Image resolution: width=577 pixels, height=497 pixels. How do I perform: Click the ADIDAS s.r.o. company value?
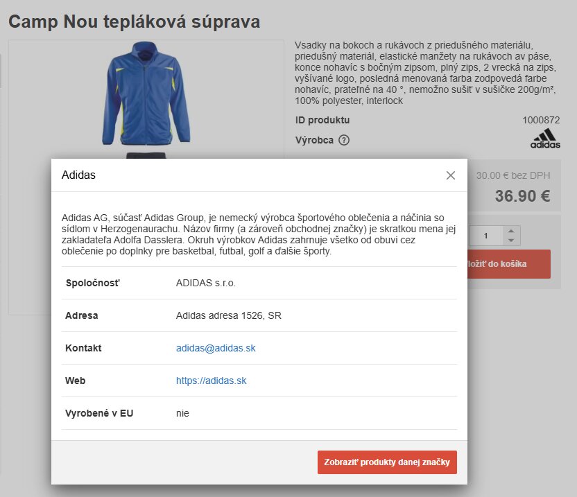click(206, 283)
